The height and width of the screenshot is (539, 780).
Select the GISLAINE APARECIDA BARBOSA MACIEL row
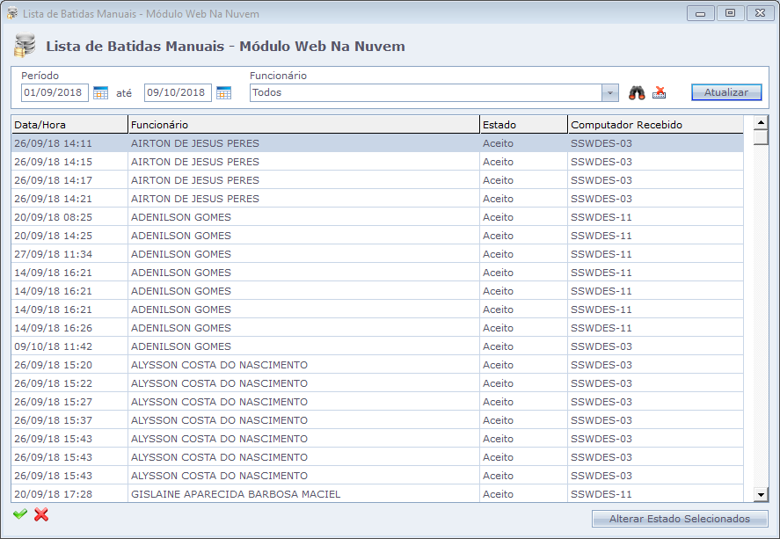[x=236, y=494]
